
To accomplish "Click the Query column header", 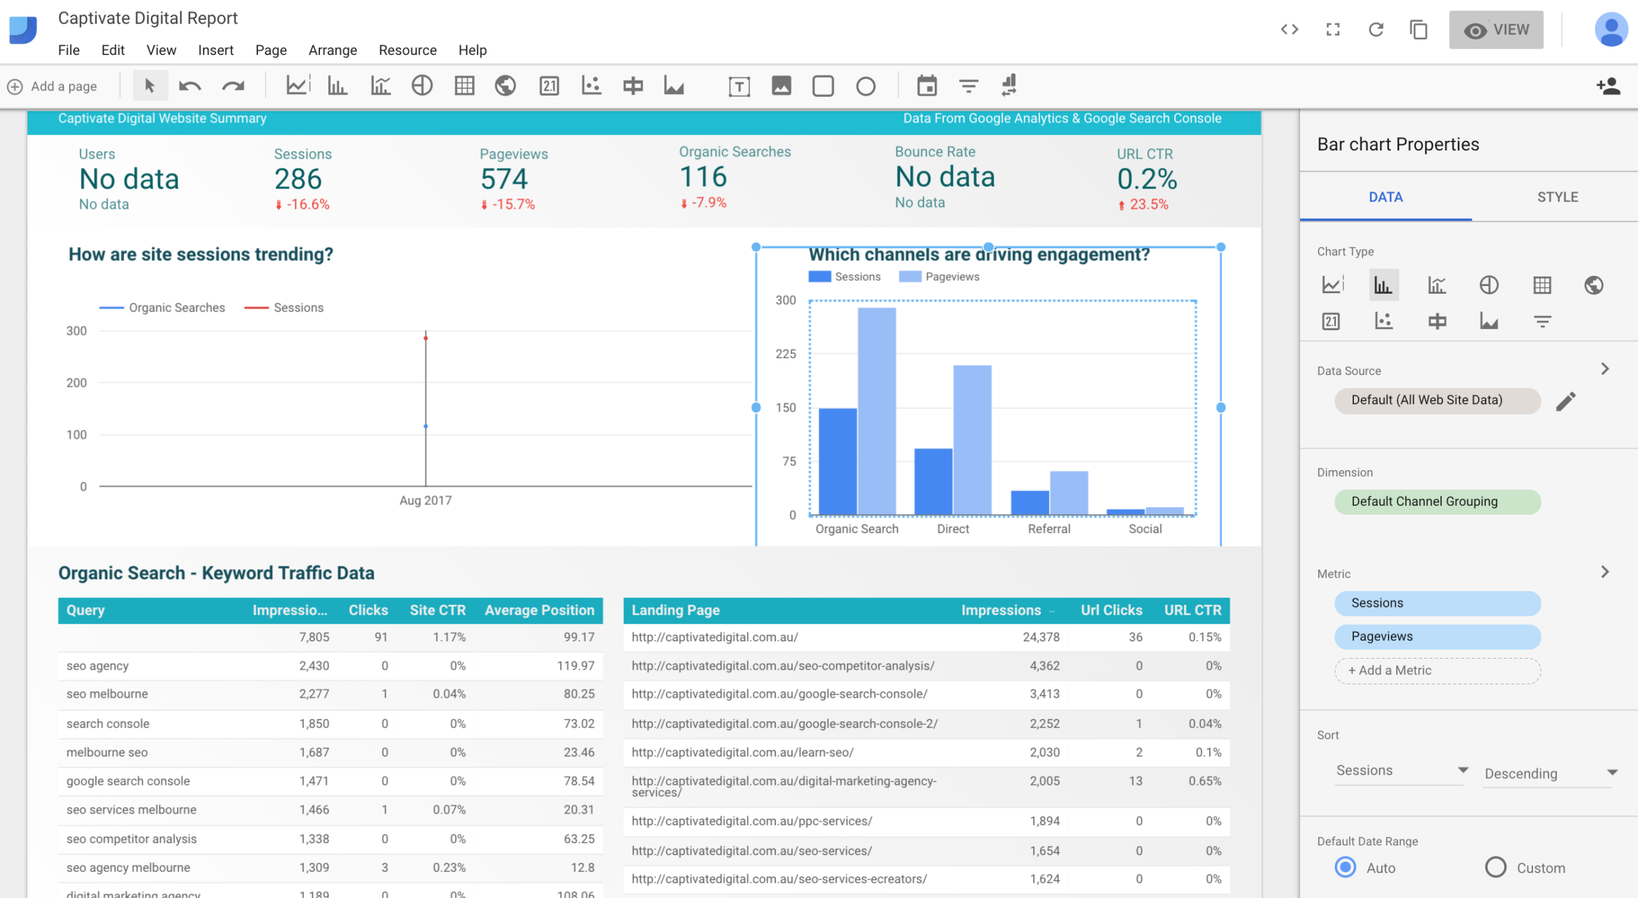I will click(86, 610).
